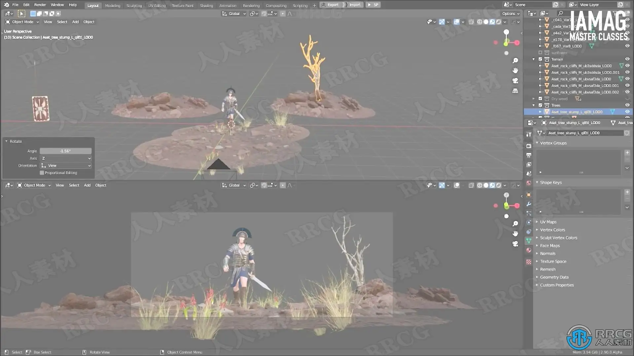This screenshot has width=634, height=356.
Task: Uncheck the Trees collection checkbox
Action: (541, 105)
